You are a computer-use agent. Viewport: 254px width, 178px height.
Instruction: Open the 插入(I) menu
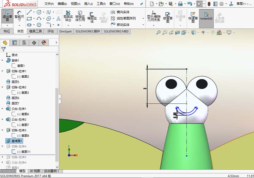[88, 4]
